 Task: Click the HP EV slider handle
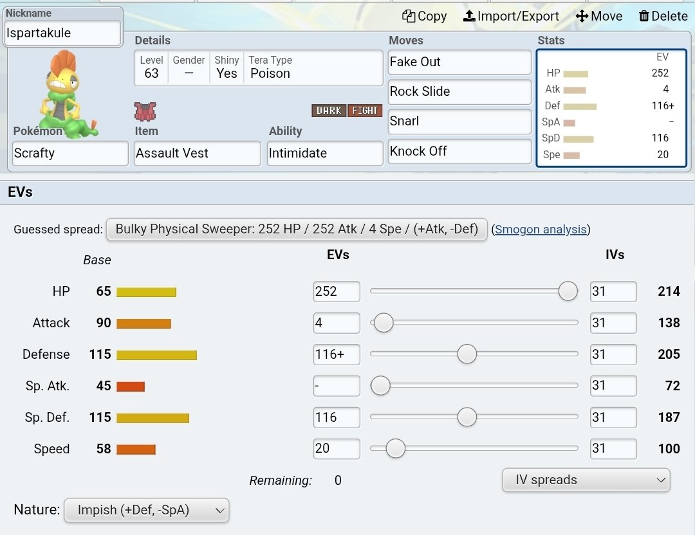coord(568,291)
